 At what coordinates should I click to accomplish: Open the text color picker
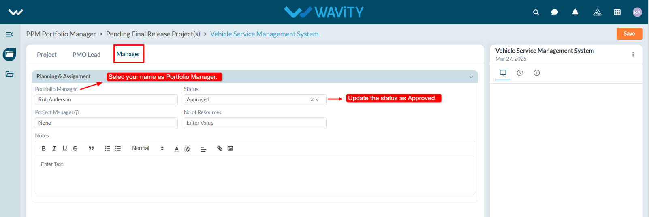pyautogui.click(x=177, y=149)
